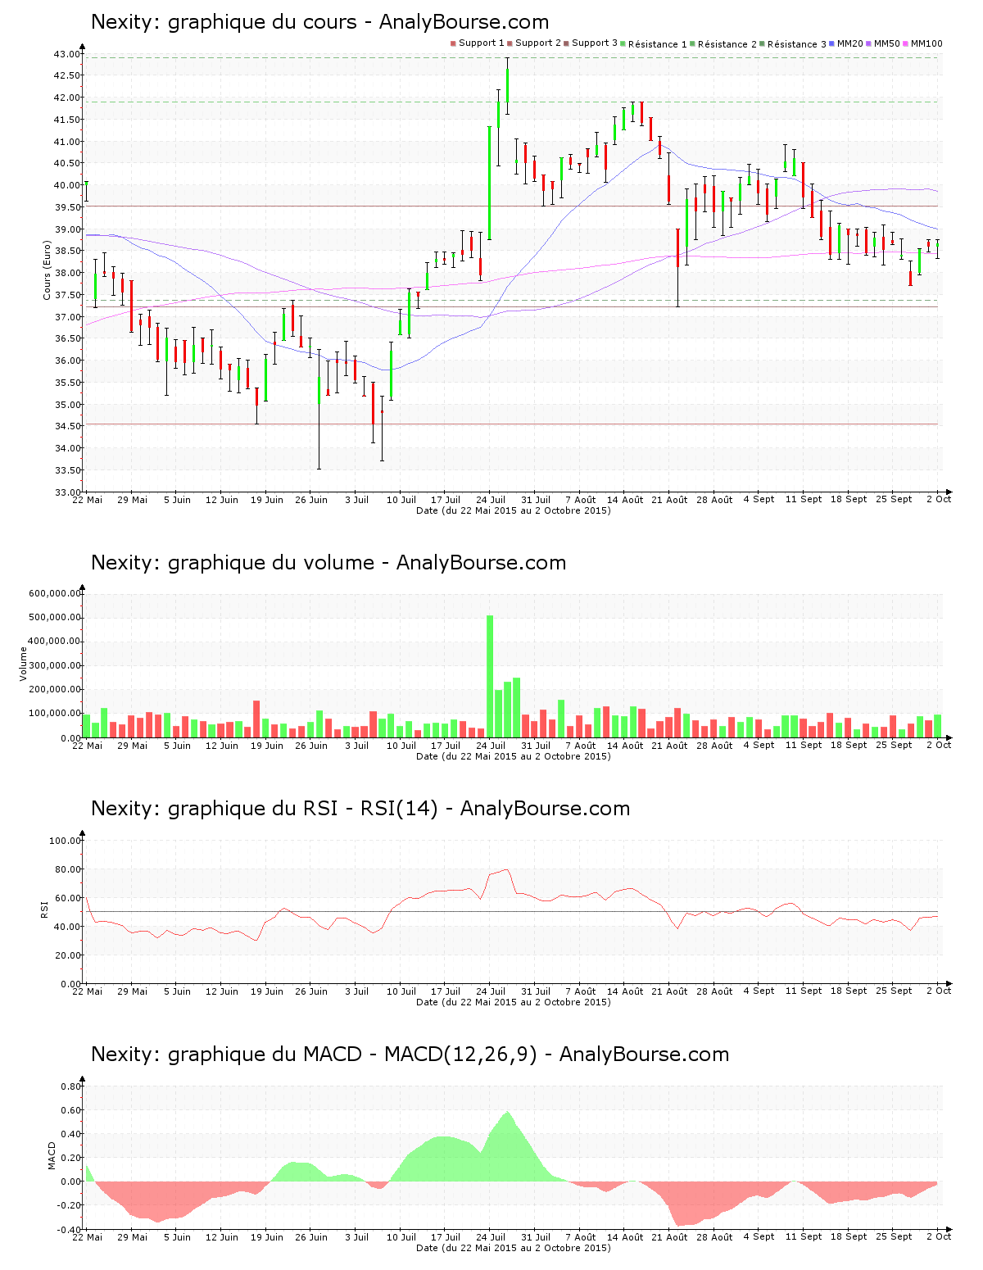Click the 0.80 MACD axis value
983x1270 pixels.
point(71,1086)
